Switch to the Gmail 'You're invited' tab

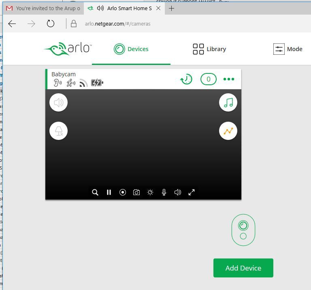43,9
